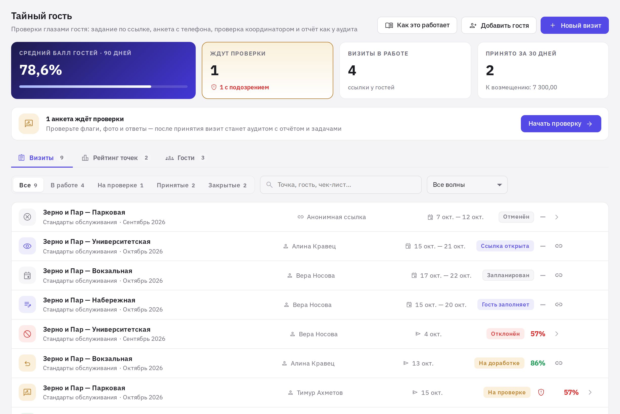Click the red shield icon beside «1 с подозрением»

pos(214,87)
